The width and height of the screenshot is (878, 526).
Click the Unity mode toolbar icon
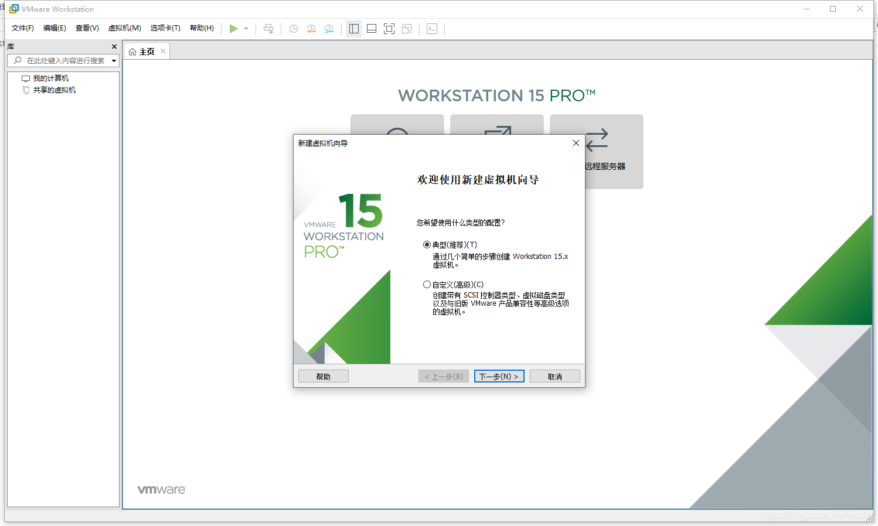coord(407,29)
